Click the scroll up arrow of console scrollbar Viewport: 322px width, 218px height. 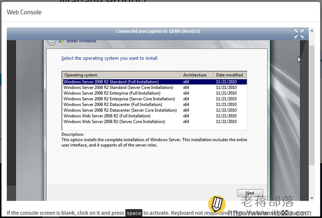[x=312, y=31]
